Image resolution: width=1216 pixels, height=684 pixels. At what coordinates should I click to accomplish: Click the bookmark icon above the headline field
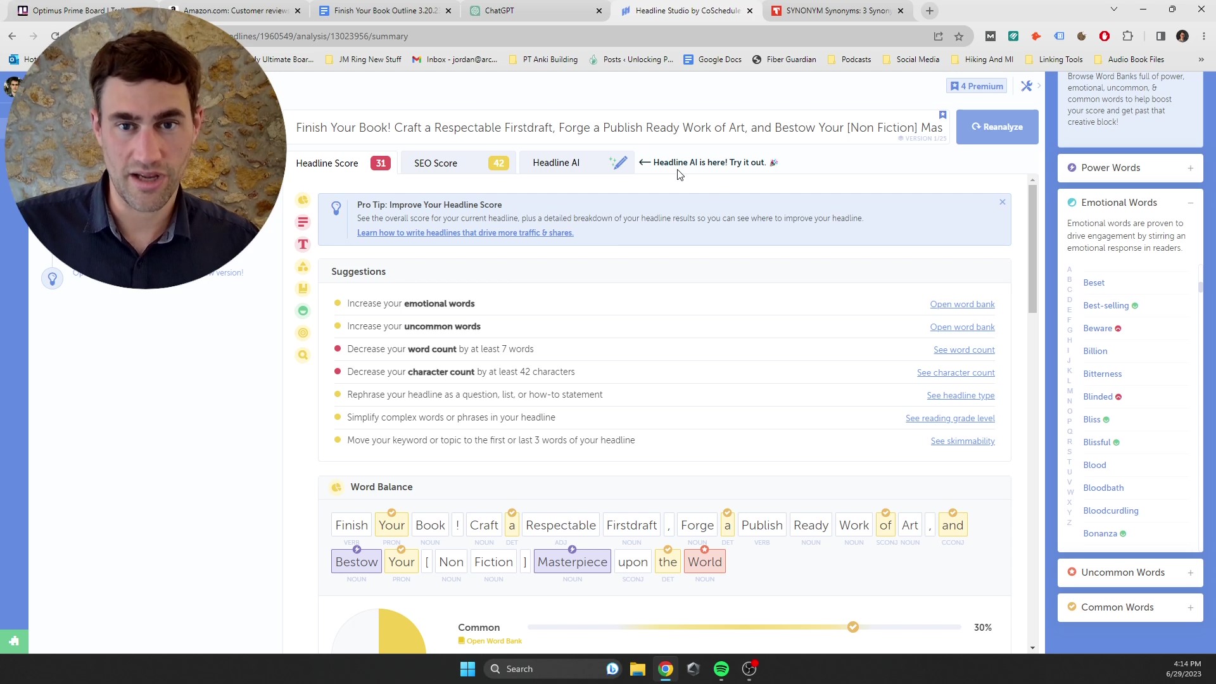pos(942,115)
